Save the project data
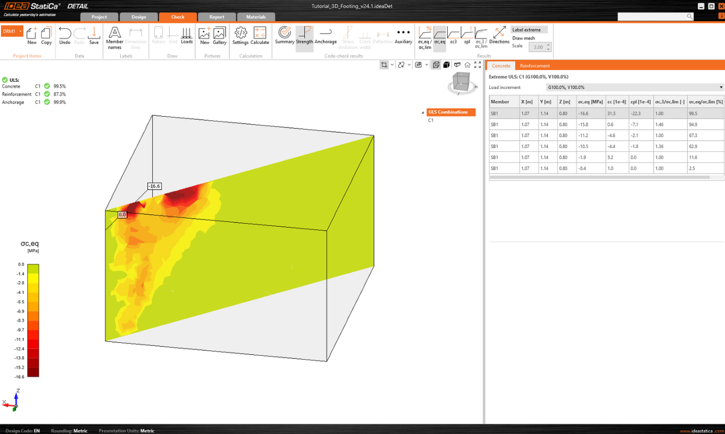This screenshot has width=725, height=434. [x=94, y=36]
